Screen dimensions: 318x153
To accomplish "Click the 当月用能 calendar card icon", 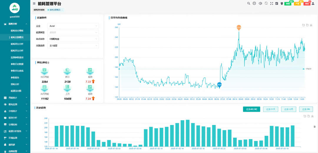I will click(x=45, y=88).
